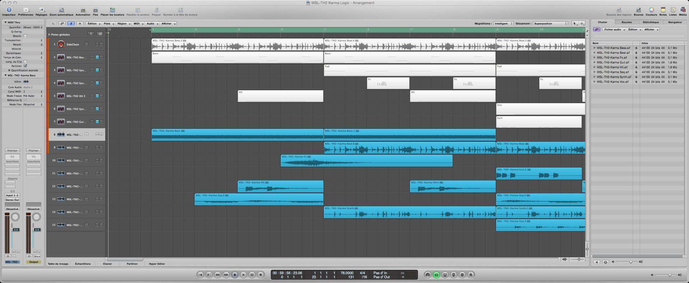Add new track with plus button
689x283 pixels.
(91, 34)
